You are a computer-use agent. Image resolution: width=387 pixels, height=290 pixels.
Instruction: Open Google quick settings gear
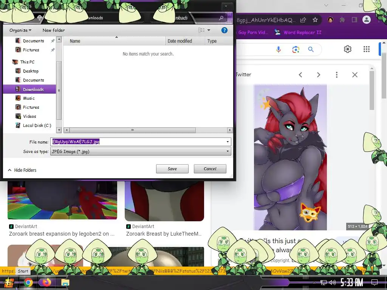[x=348, y=49]
